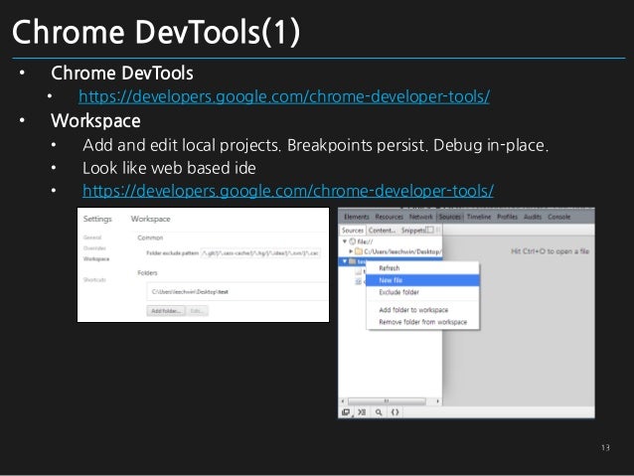Image resolution: width=634 pixels, height=476 pixels.
Task: Choose Remove folder from workspace menu entry
Action: point(422,322)
